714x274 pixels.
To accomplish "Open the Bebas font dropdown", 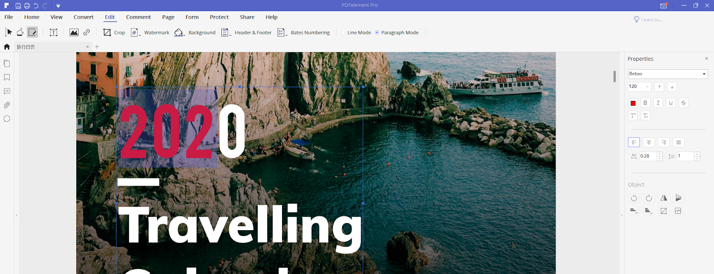I will 668,74.
